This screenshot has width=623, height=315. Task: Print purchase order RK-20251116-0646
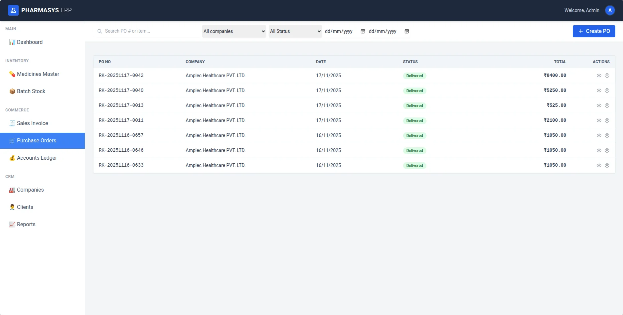(607, 150)
